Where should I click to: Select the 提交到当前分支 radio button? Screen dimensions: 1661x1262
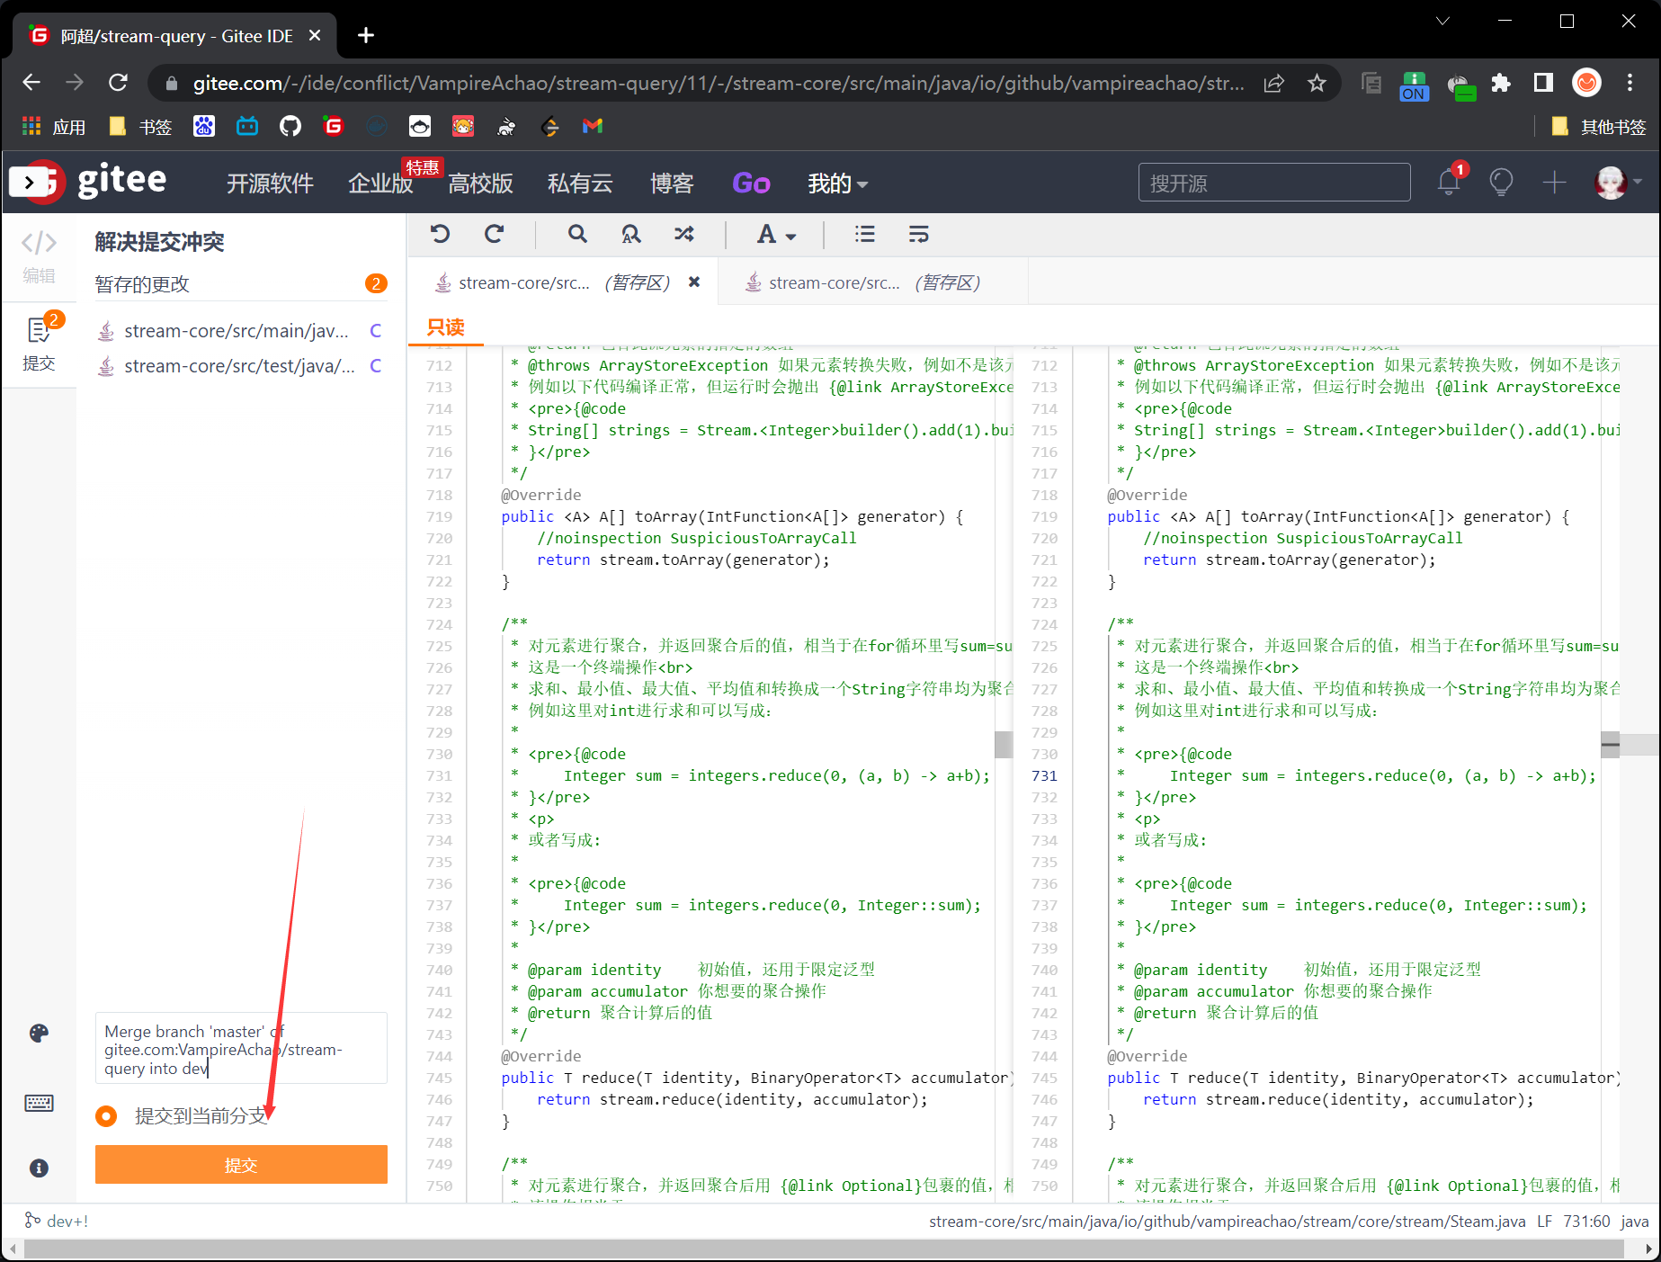106,1116
